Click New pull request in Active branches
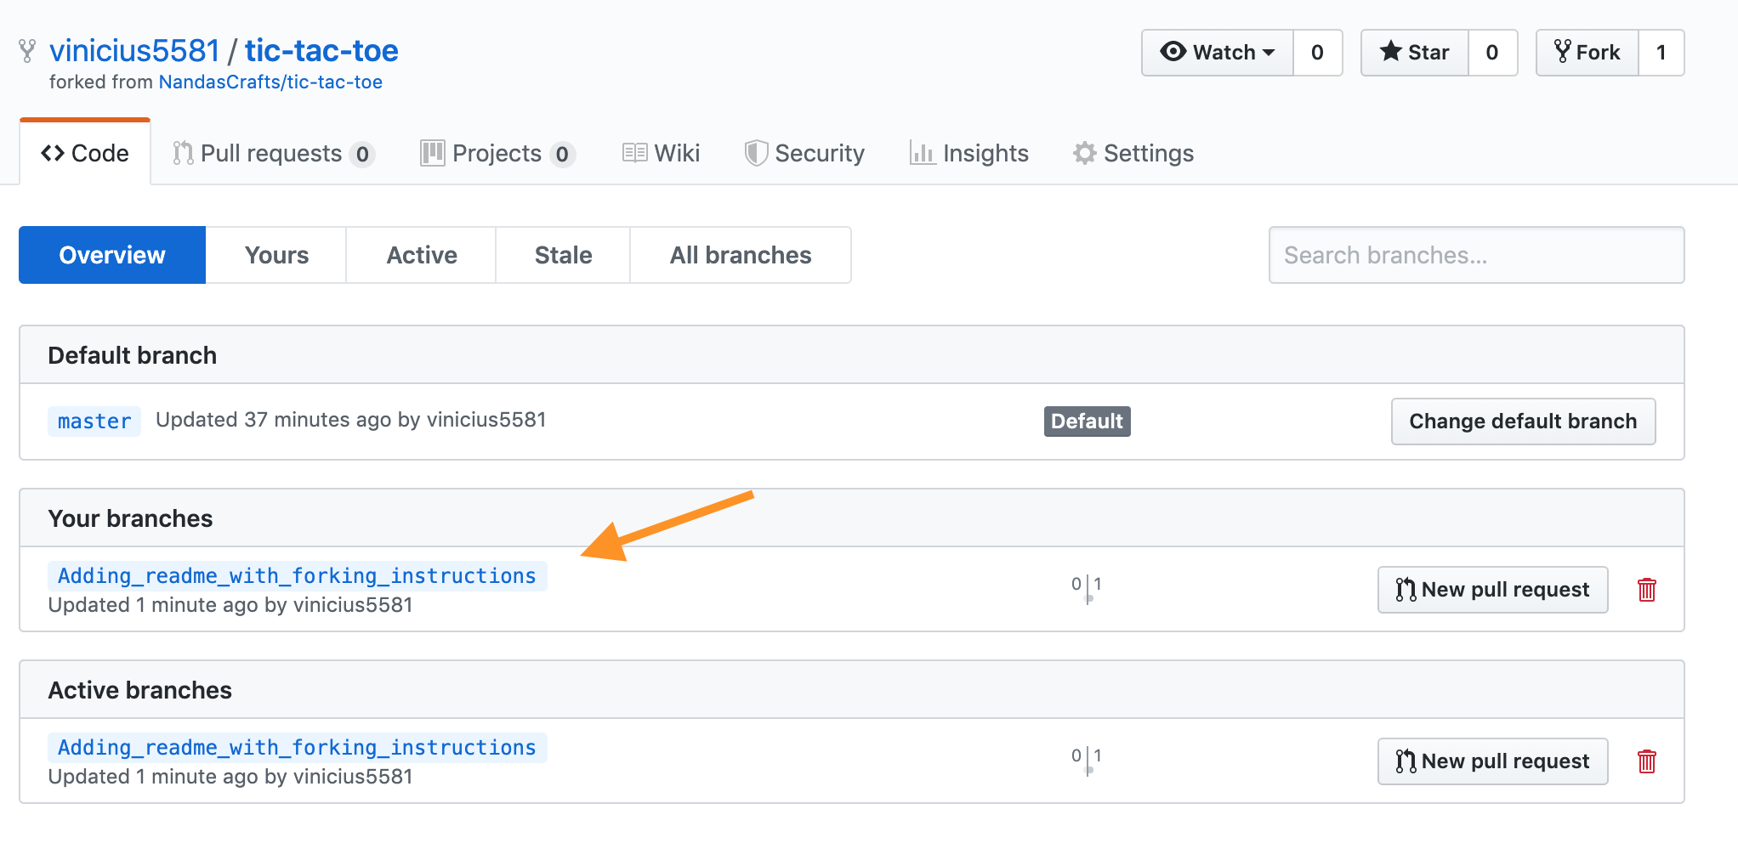 coord(1492,761)
